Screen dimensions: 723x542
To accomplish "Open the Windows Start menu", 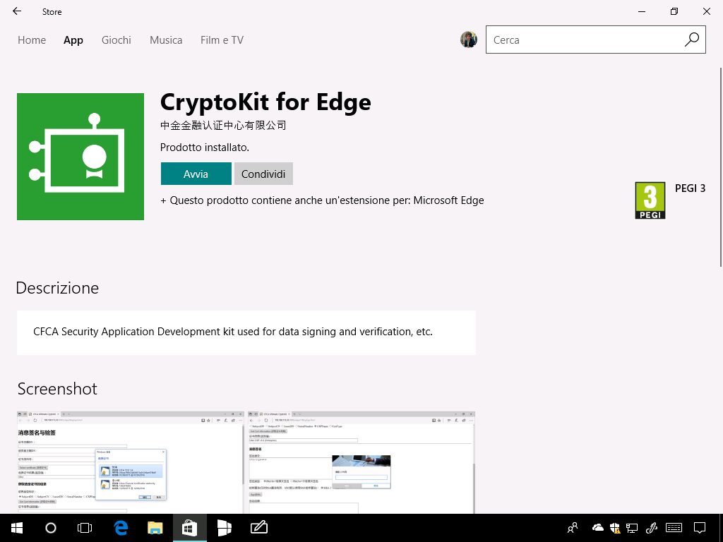I will tap(17, 528).
